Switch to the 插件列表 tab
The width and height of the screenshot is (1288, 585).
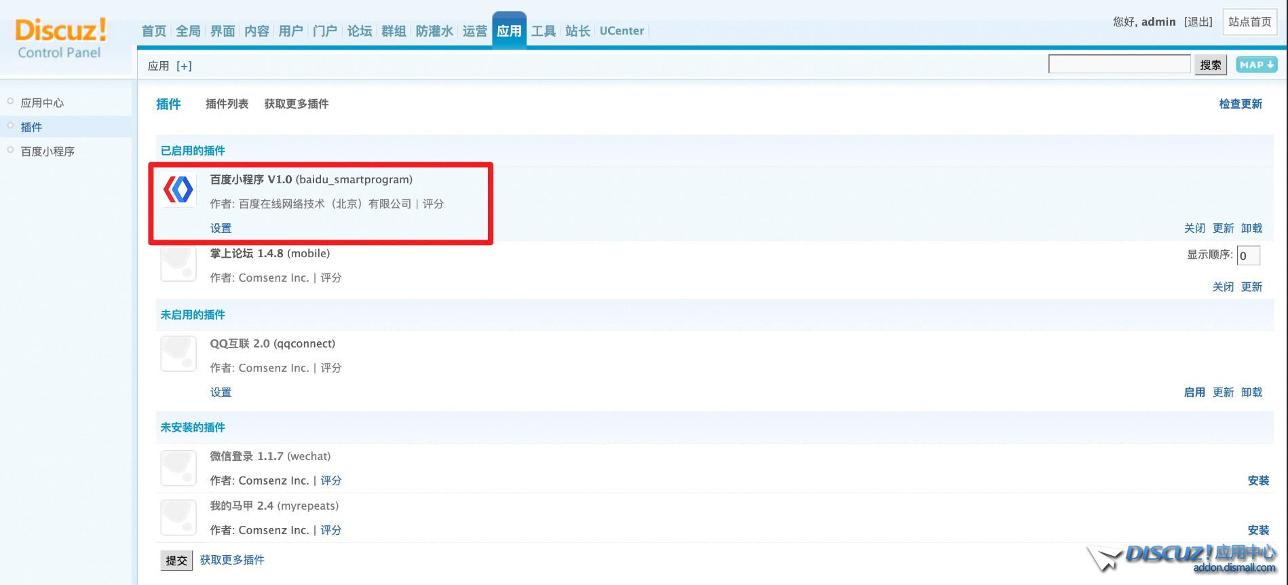point(227,104)
